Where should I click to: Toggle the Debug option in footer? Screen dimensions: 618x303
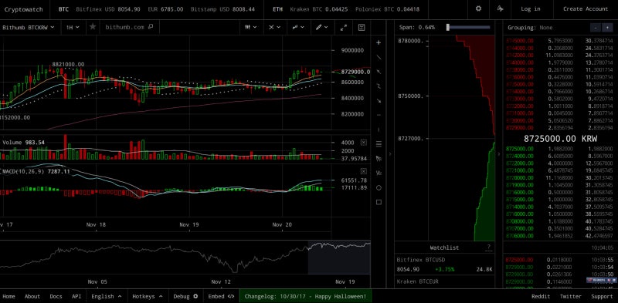pyautogui.click(x=185, y=296)
